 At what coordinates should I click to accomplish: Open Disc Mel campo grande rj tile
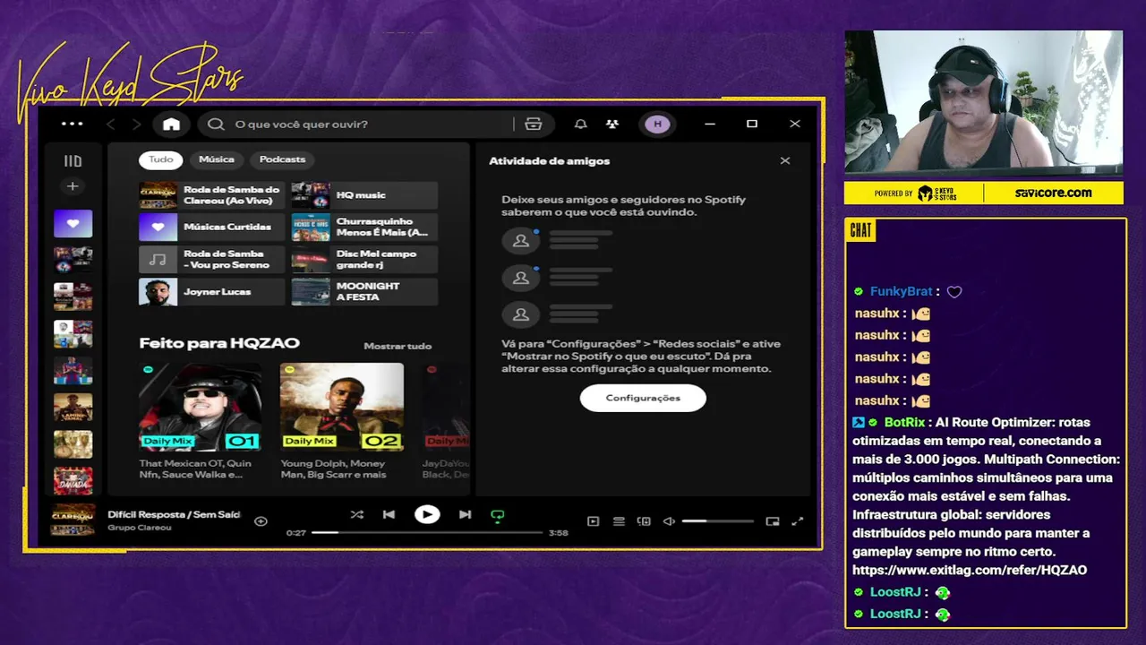(364, 260)
